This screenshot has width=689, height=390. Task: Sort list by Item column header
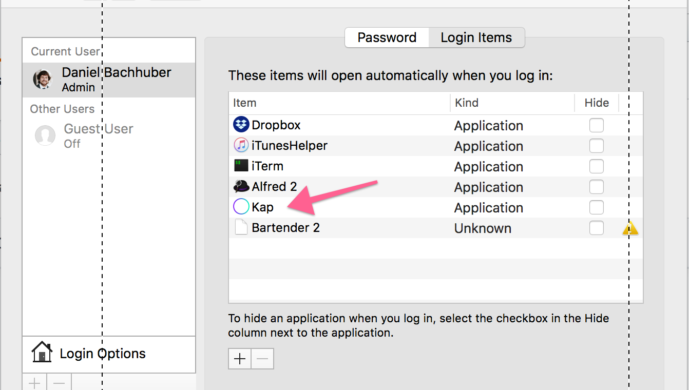pyautogui.click(x=339, y=103)
